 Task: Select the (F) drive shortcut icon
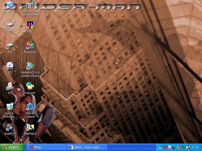10,86
